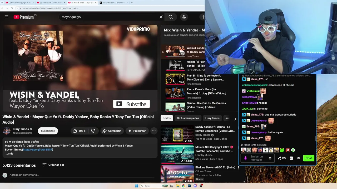Open Photoshop from the taskbar
Viewport: 337px width, 189px height.
tap(189, 186)
